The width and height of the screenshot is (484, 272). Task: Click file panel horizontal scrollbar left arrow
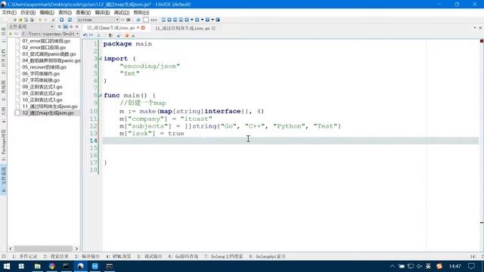pyautogui.click(x=11, y=249)
